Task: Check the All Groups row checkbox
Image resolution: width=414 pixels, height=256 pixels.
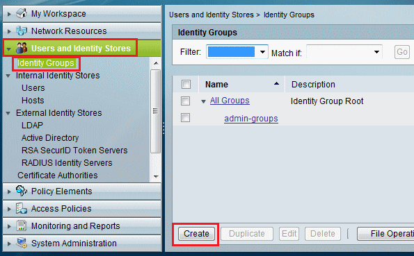Action: pos(185,101)
